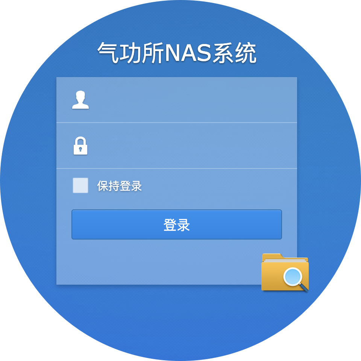Click the blue 登录 button
Screen dimensions: 361x361
177,224
